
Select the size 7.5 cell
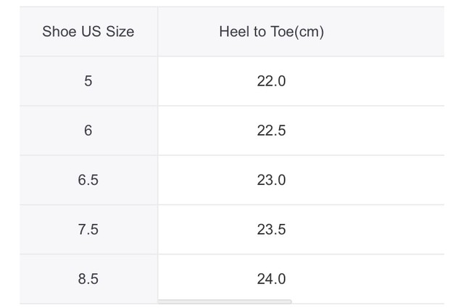click(x=88, y=229)
